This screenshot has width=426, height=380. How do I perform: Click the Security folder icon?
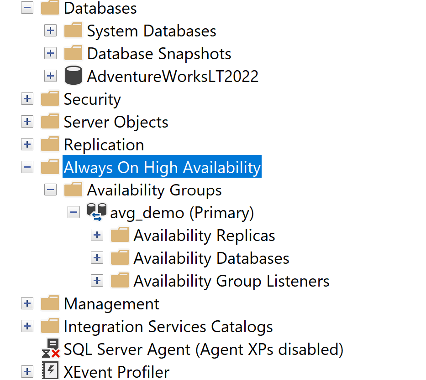pyautogui.click(x=50, y=98)
